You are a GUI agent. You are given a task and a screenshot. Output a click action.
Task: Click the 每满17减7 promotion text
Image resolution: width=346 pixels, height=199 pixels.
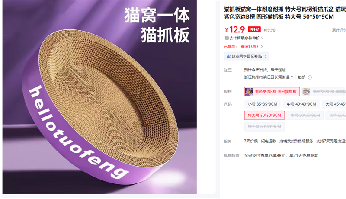click(x=250, y=47)
